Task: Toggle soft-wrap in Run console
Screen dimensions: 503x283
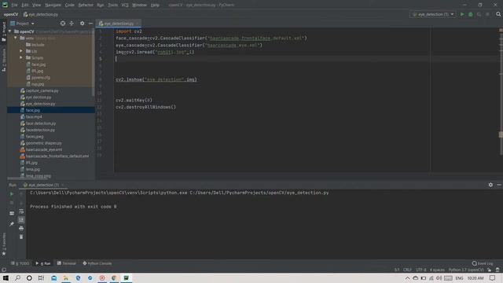Action: 21,211
